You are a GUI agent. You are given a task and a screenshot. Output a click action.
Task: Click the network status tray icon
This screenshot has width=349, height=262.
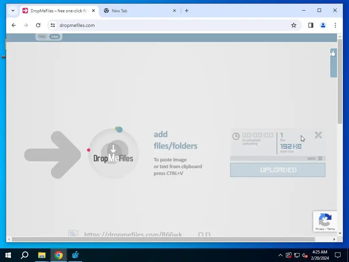pyautogui.click(x=297, y=255)
